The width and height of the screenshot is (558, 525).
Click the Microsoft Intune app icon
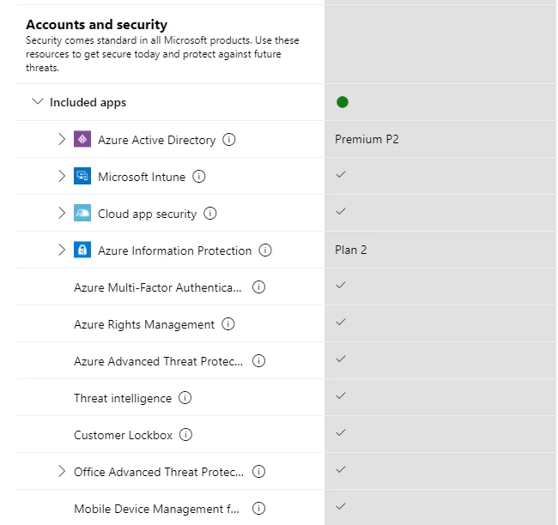(x=82, y=176)
